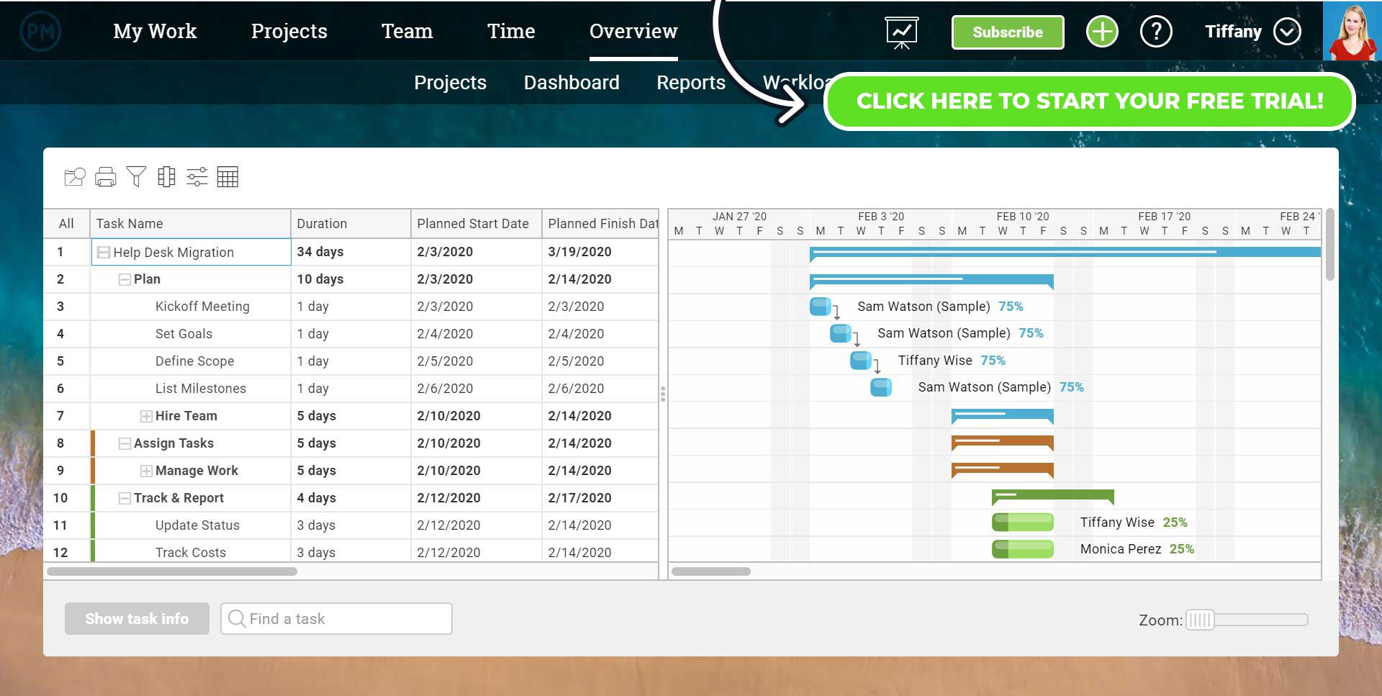Viewport: 1382px width, 696px height.
Task: Click the Hire Team summary bar
Action: [x=1003, y=415]
